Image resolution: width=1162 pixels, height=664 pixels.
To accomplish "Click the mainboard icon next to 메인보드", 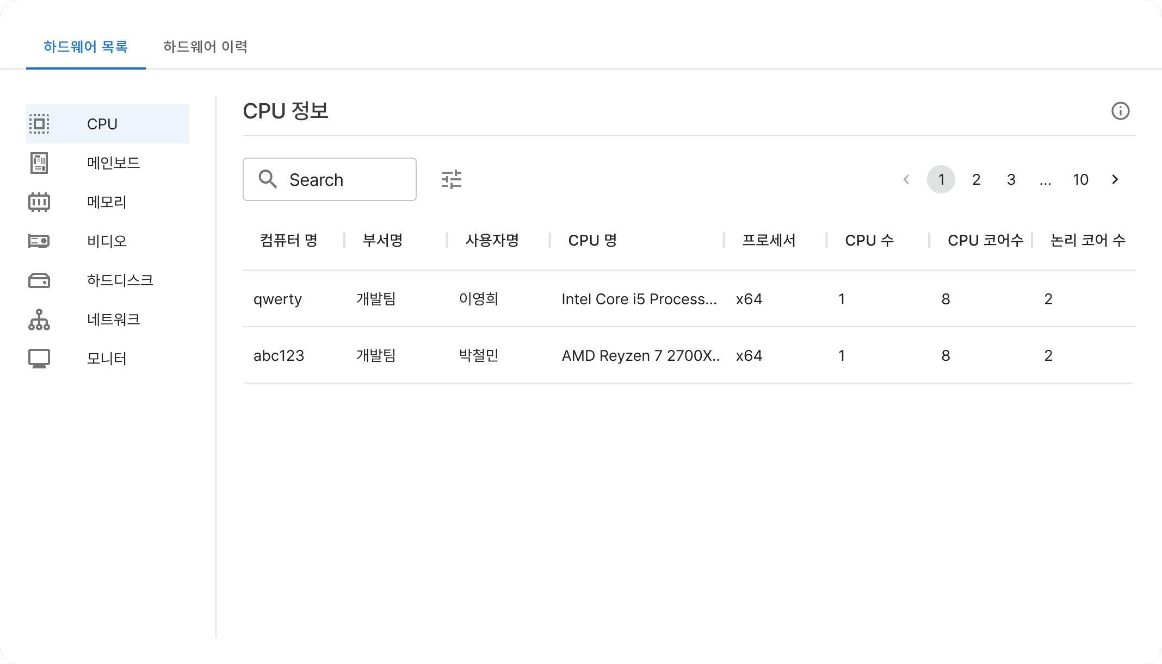I will coord(39,162).
